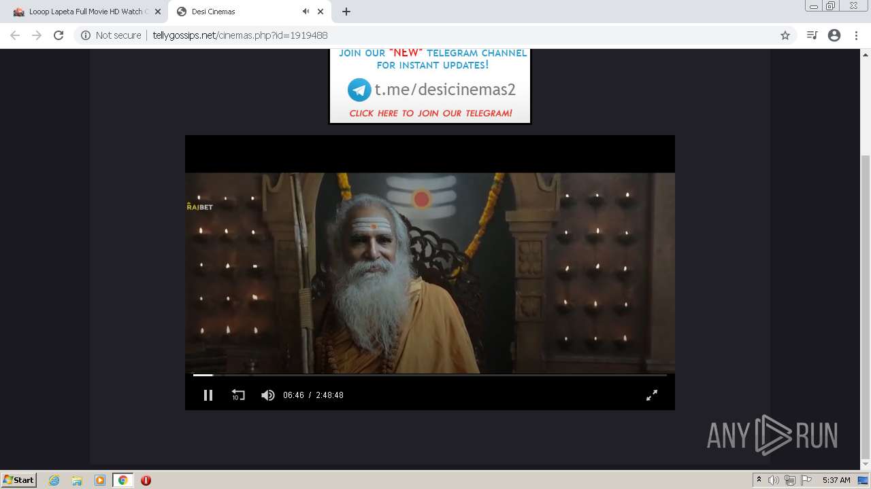Open a new browser tab
Image resolution: width=871 pixels, height=489 pixels.
point(346,12)
